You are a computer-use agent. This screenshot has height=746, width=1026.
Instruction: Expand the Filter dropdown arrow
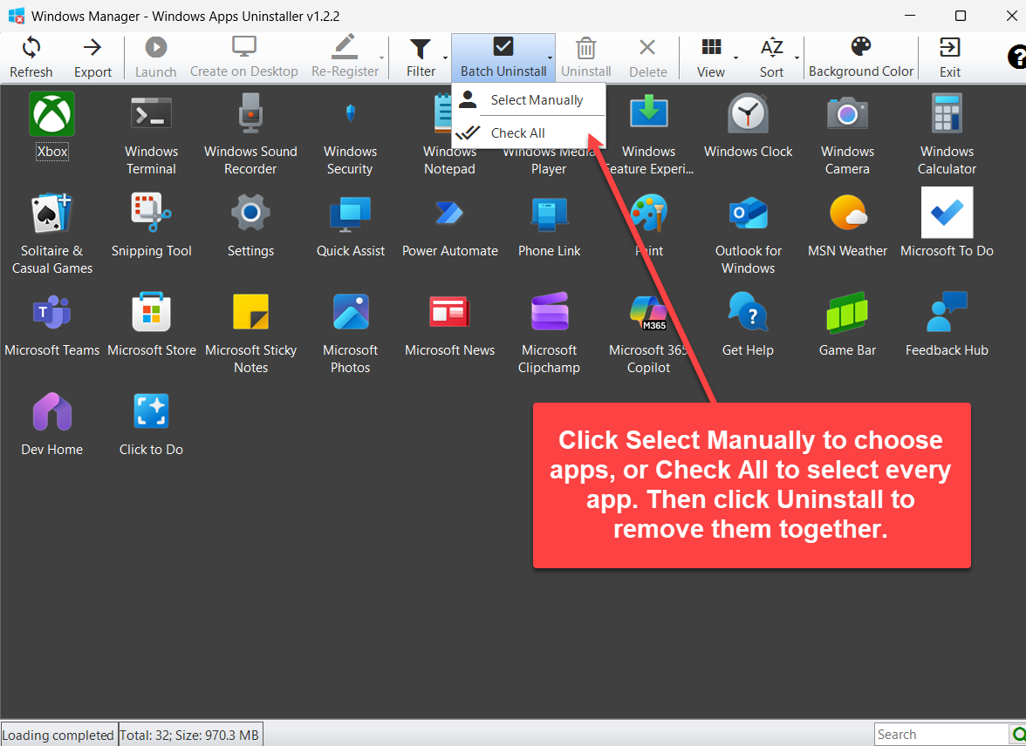[x=446, y=58]
